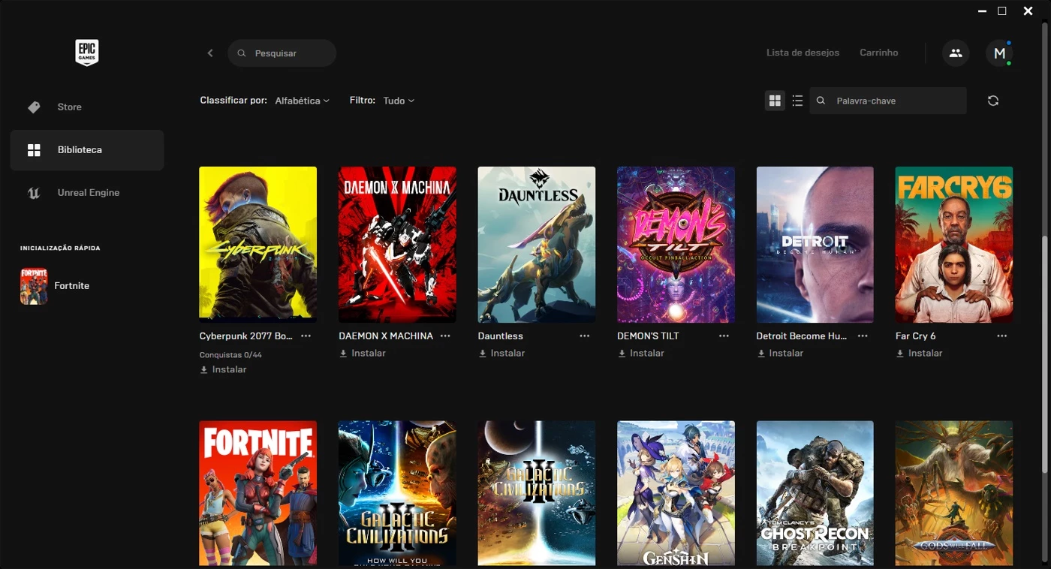Click the Far Cry 6 title text
Image resolution: width=1051 pixels, height=569 pixels.
click(916, 336)
